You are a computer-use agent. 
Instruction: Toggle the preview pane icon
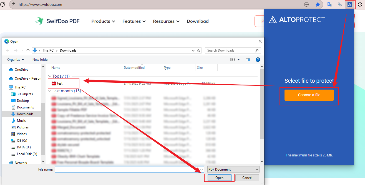click(x=248, y=60)
